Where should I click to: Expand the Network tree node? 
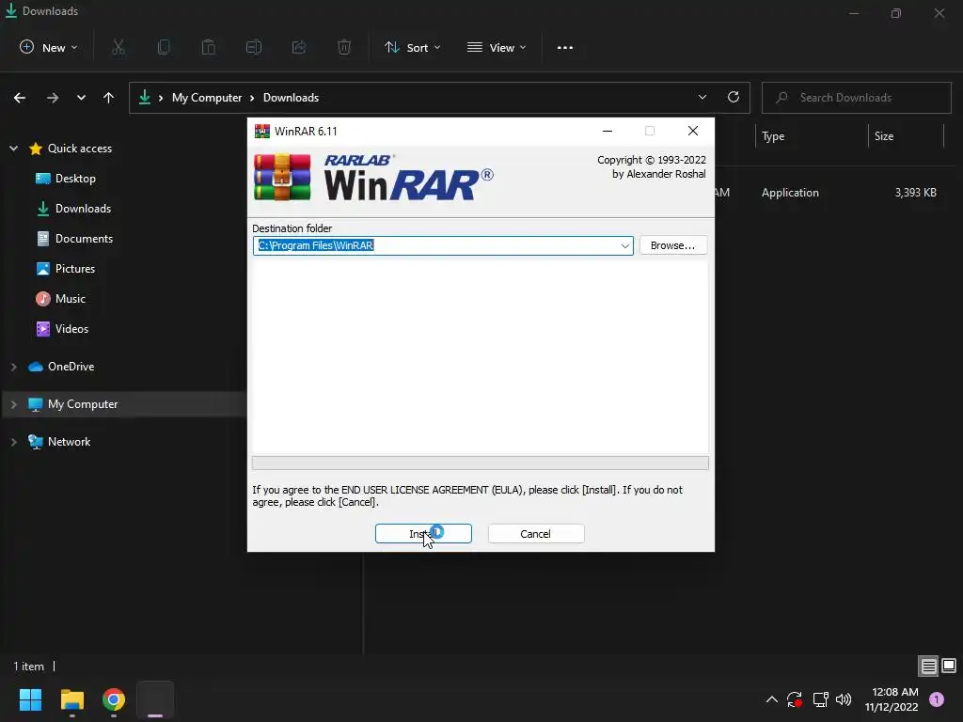(13, 442)
